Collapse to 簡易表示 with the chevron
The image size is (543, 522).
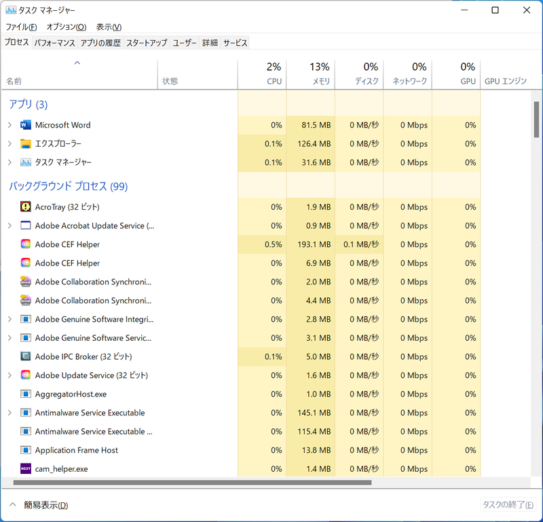click(x=13, y=504)
